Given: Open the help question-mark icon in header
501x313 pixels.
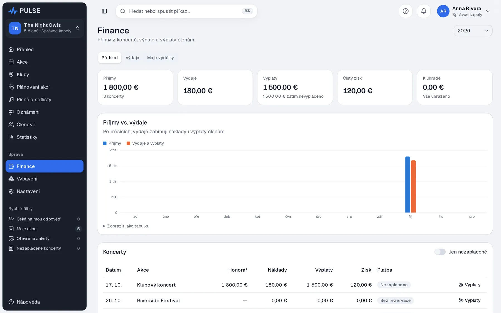Looking at the screenshot, I should click(x=406, y=11).
